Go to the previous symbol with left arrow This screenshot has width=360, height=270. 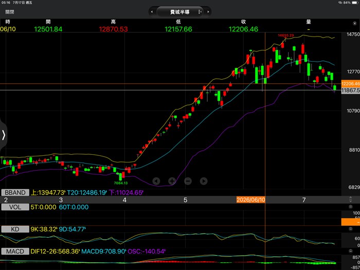(x=152, y=12)
